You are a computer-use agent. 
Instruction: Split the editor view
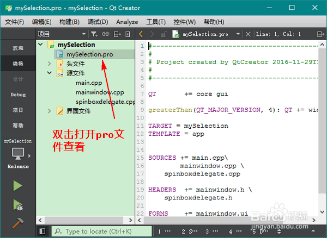pos(320,34)
